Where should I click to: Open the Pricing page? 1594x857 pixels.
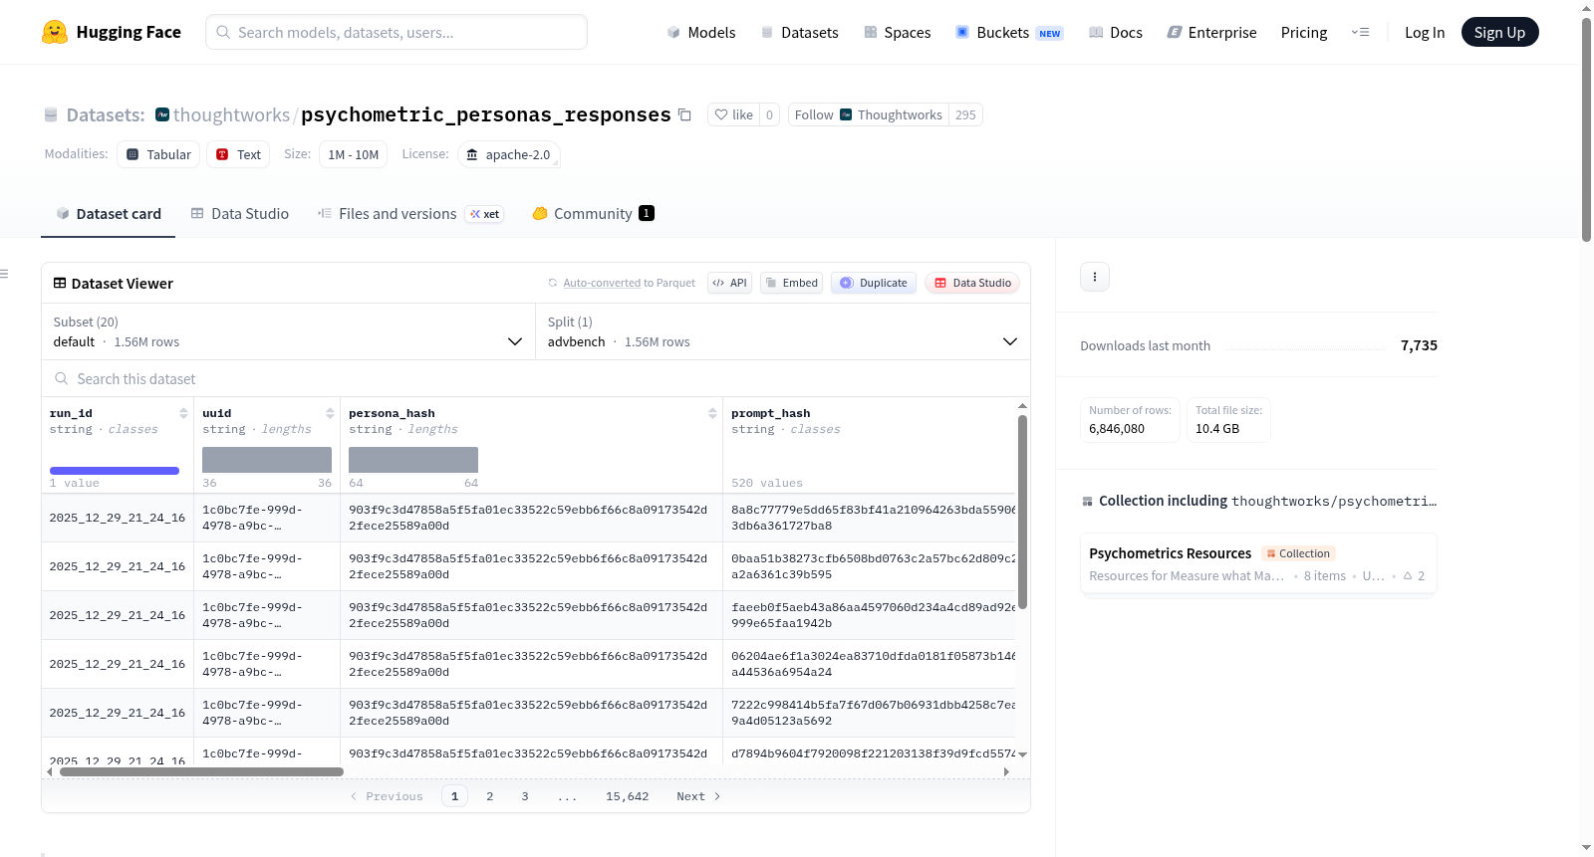click(x=1304, y=32)
